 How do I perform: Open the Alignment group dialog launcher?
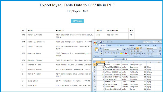[x=145, y=56]
